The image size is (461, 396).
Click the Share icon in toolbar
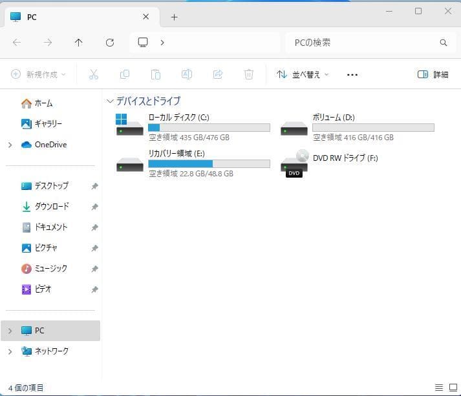218,74
